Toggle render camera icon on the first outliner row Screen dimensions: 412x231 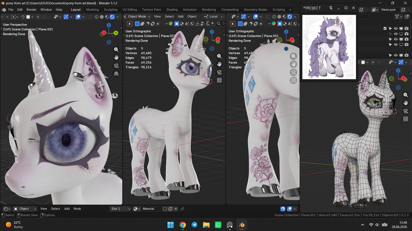coord(407,28)
